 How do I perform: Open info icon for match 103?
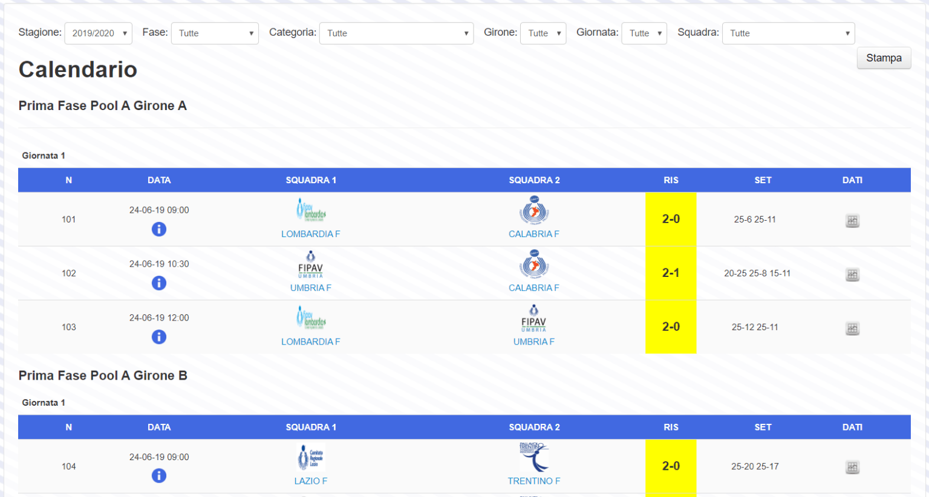pyautogui.click(x=159, y=337)
